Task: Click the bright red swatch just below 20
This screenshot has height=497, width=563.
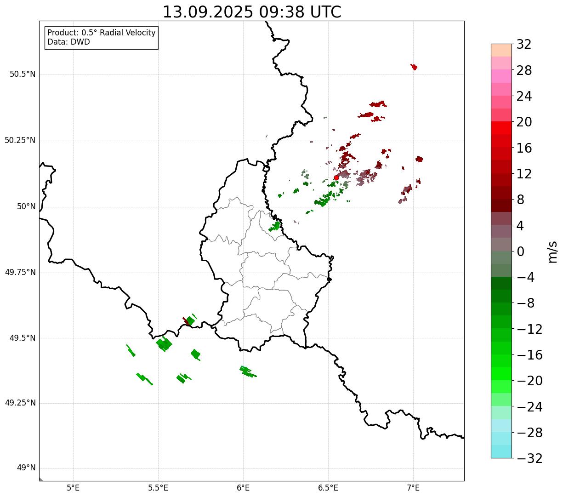Action: point(501,128)
